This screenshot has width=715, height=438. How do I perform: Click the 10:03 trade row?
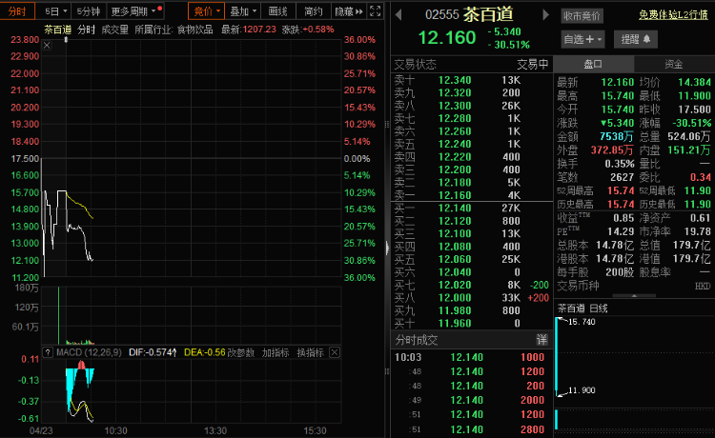[x=472, y=357]
